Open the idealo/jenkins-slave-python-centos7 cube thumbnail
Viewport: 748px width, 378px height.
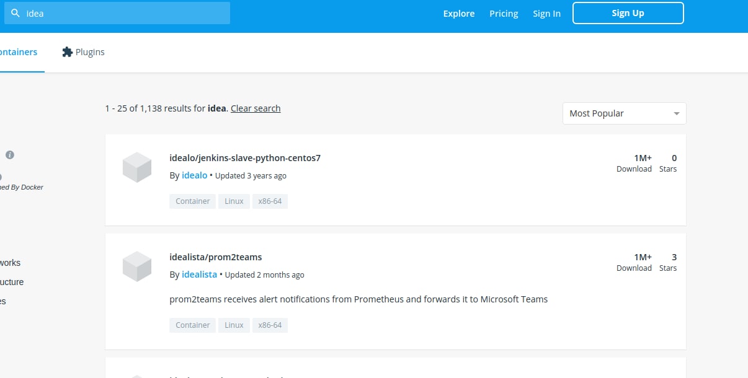(137, 167)
